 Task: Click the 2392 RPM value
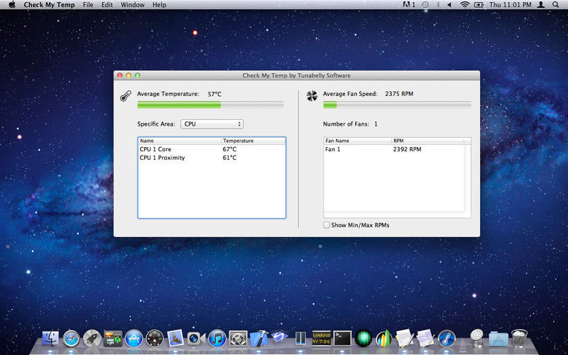coord(407,149)
